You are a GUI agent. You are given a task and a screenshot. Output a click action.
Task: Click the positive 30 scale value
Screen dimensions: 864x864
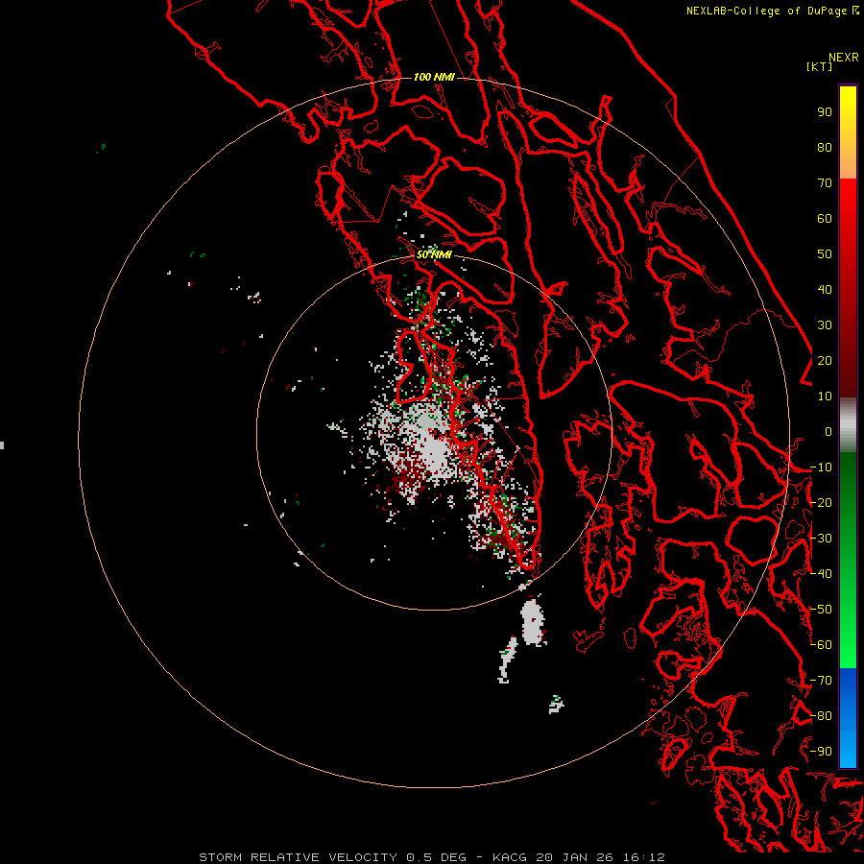(x=825, y=325)
